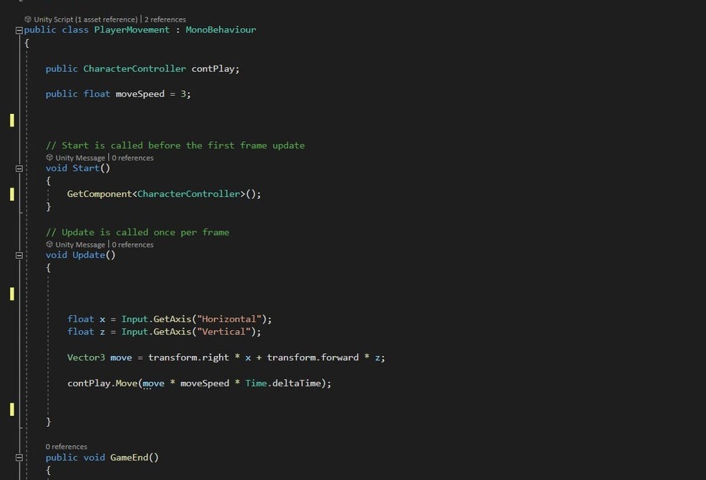Click the Input class in the Vertical line

pos(135,332)
